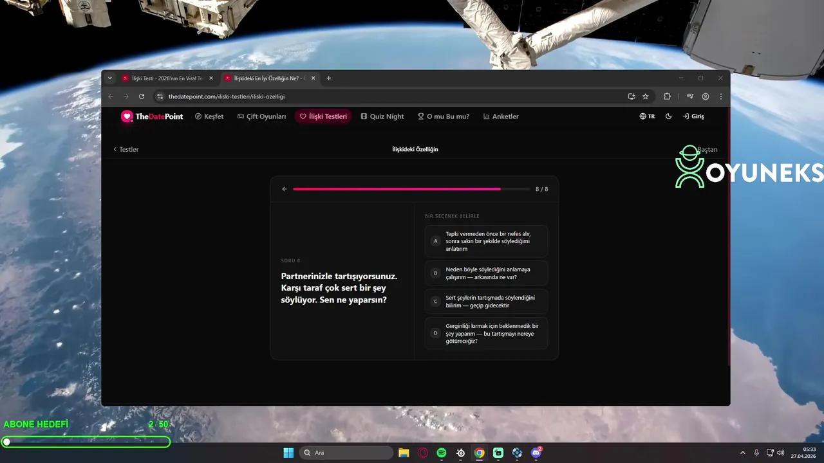
Task: Expand the tab search dropdown
Action: coord(110,78)
